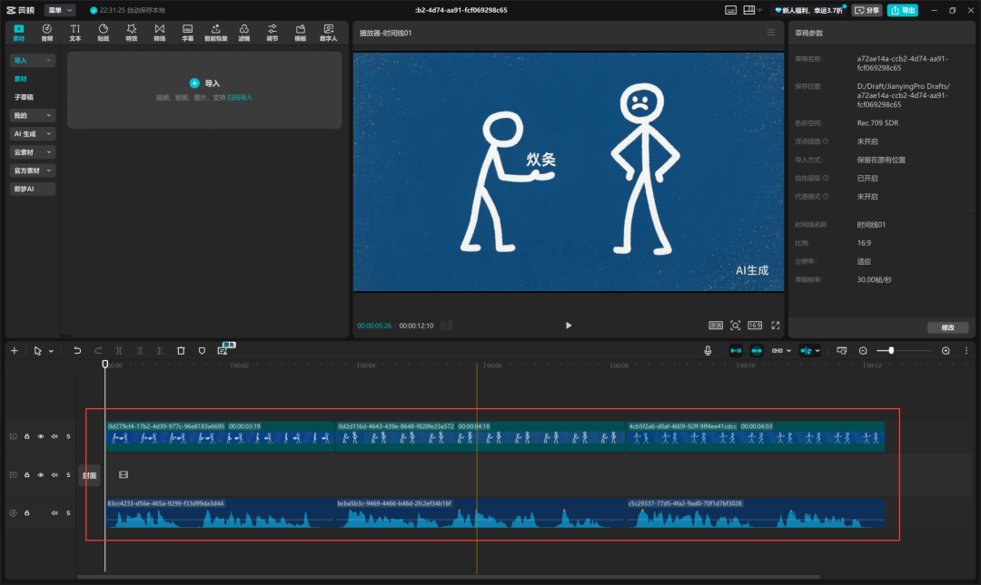Open the 贴纸 (stickers) panel
The image size is (981, 585).
[x=104, y=33]
